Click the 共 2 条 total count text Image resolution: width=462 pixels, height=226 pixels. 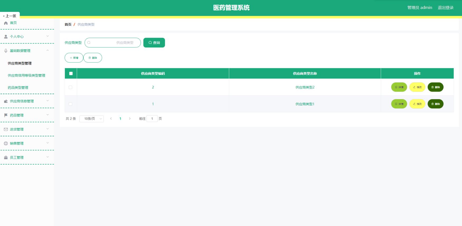(x=71, y=119)
